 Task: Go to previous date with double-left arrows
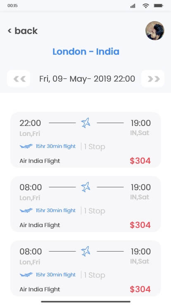[x=19, y=79]
